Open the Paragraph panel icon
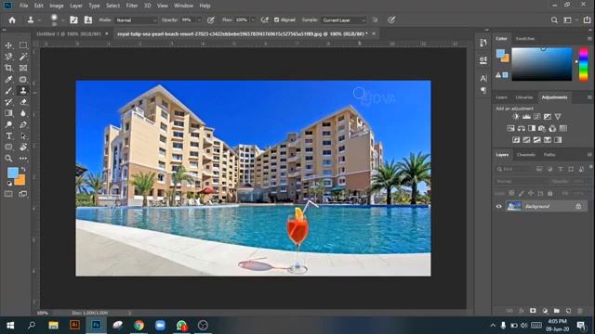This screenshot has width=595, height=334. pyautogui.click(x=483, y=90)
